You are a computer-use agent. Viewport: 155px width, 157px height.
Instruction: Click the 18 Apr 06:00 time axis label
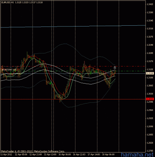[x=108, y=155]
